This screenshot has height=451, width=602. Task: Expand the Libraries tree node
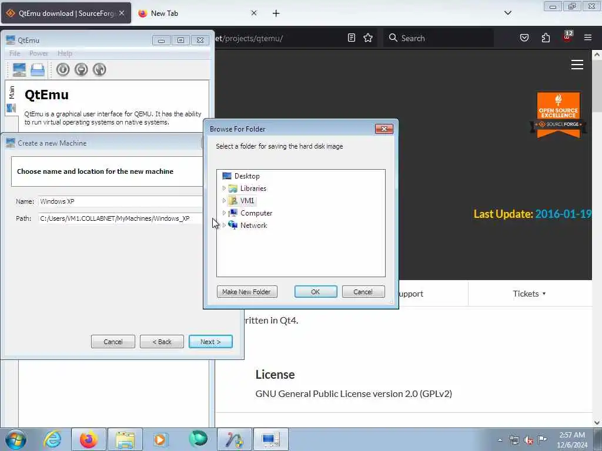(x=224, y=189)
